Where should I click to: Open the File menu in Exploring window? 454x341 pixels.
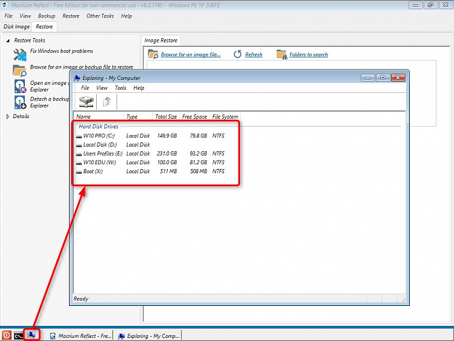click(85, 88)
